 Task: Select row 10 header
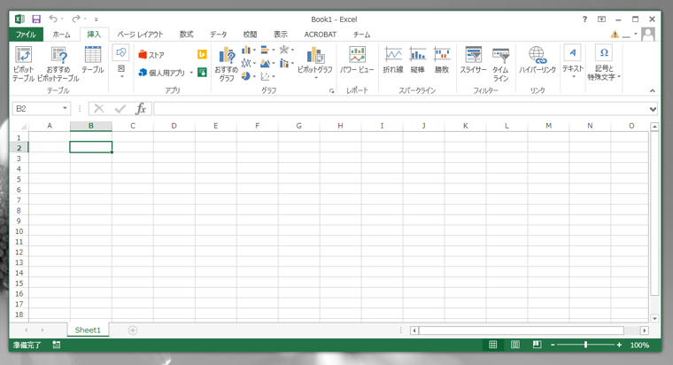point(19,231)
